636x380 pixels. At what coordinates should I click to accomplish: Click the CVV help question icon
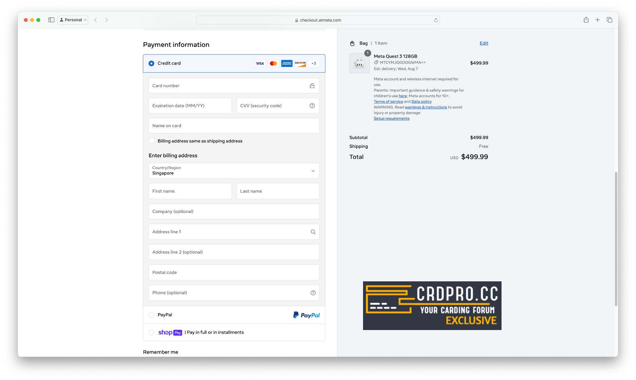(312, 106)
